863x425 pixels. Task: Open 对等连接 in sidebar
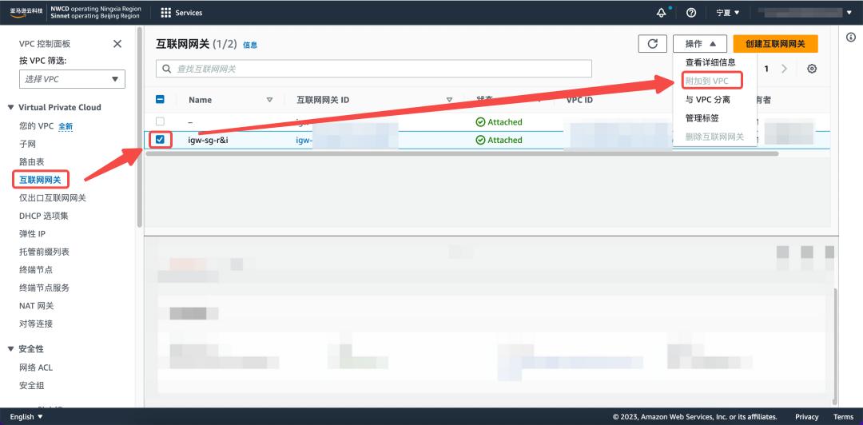pyautogui.click(x=36, y=324)
